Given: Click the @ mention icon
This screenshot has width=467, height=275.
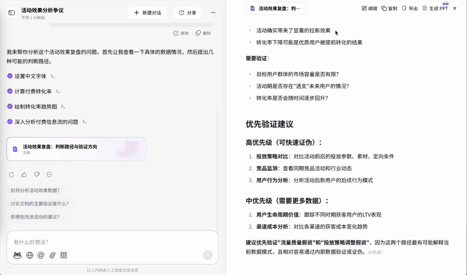Looking at the screenshot, I should (41, 255).
